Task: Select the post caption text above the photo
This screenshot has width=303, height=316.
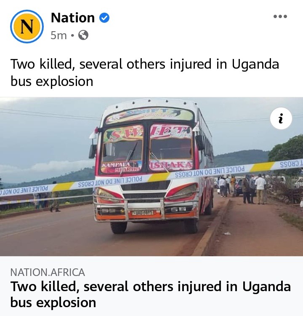Action: (x=145, y=72)
